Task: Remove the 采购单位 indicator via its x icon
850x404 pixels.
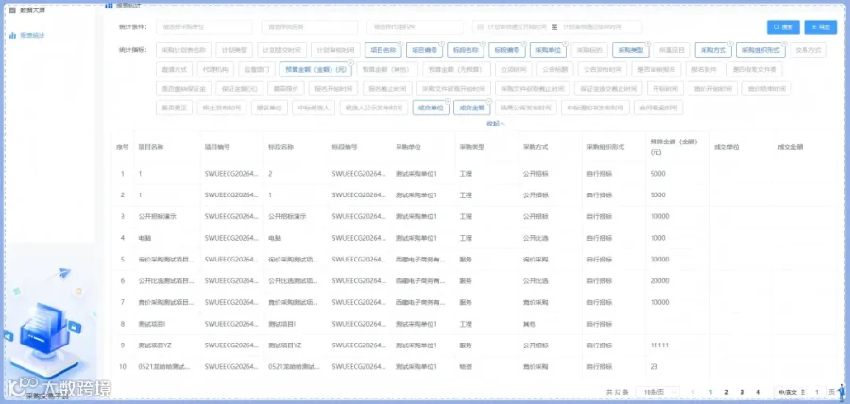Action: click(565, 43)
